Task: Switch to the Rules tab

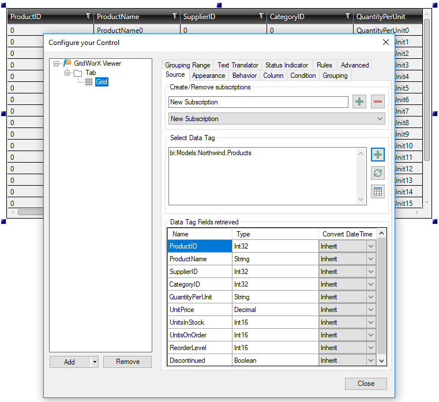Action: coord(324,65)
